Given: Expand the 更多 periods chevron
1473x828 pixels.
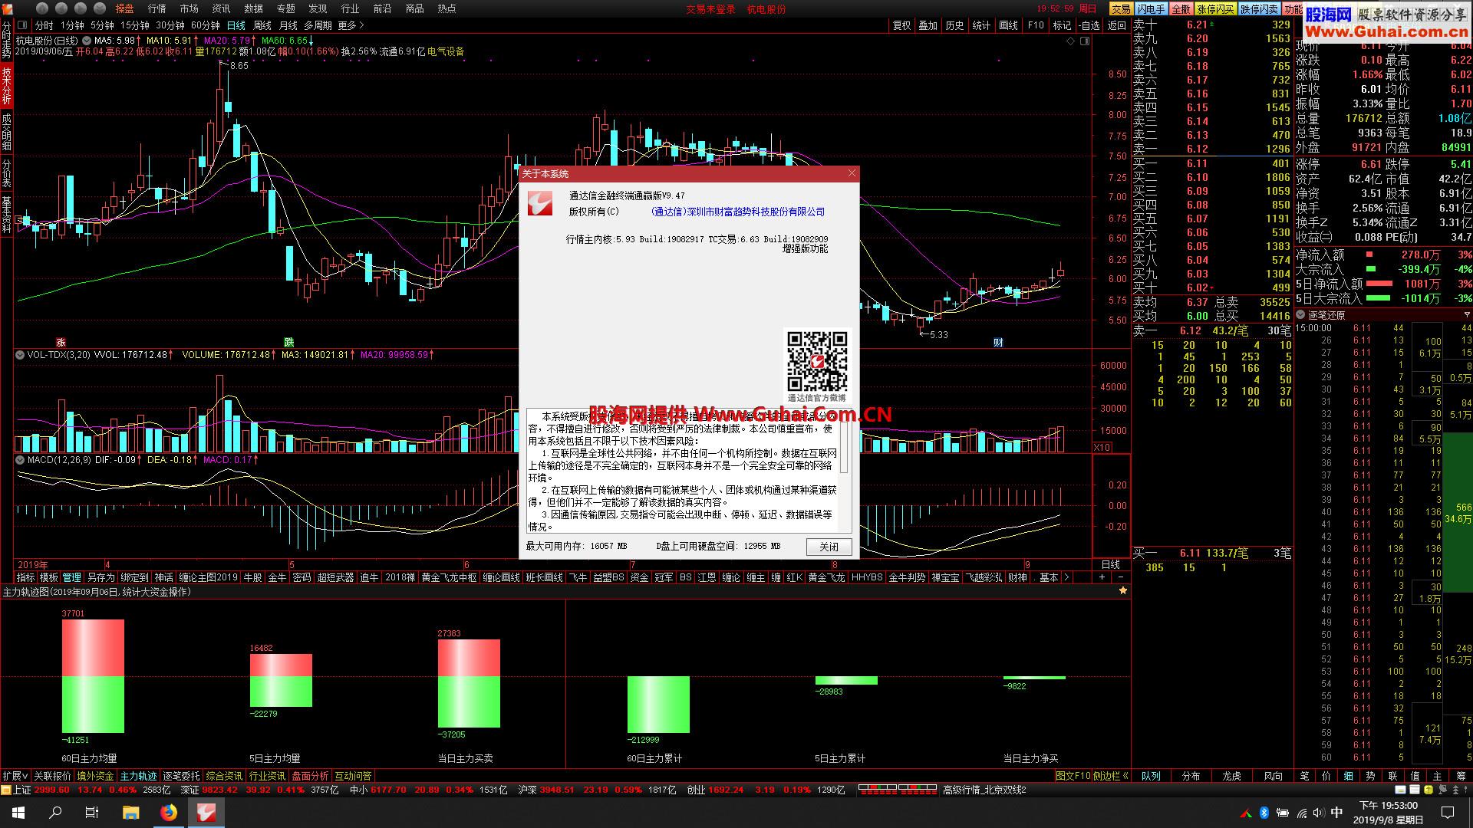Looking at the screenshot, I should 351,25.
